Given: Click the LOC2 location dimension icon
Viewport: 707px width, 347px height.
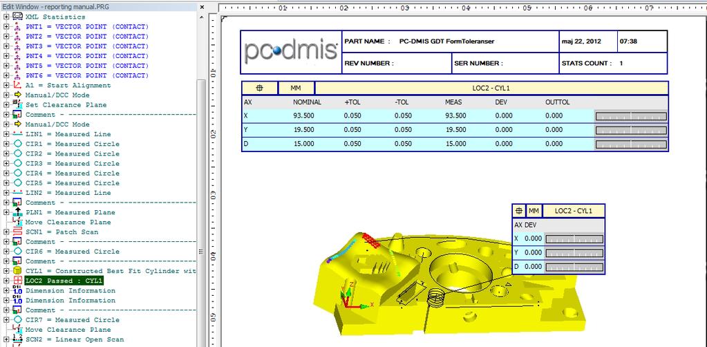Looking at the screenshot, I should (17, 281).
